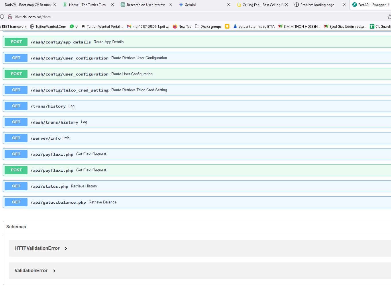
Task: Click the batpar tutor list by BTPA bookmark
Action: (x=254, y=27)
